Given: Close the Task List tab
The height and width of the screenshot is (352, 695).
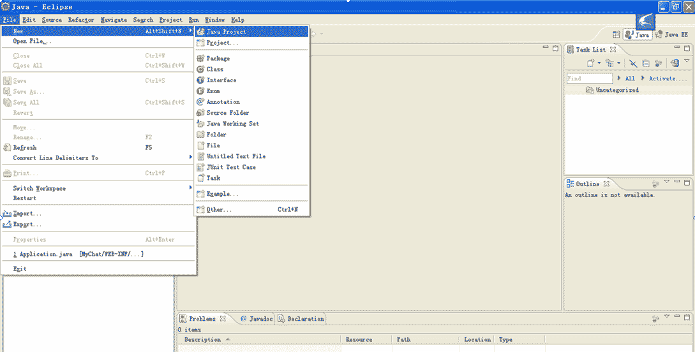Looking at the screenshot, I should [x=613, y=50].
